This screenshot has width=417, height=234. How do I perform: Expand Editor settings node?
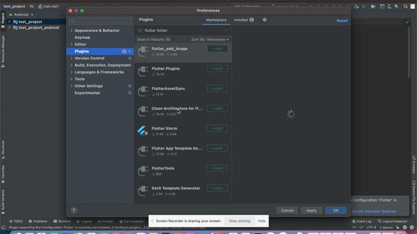pos(72,44)
